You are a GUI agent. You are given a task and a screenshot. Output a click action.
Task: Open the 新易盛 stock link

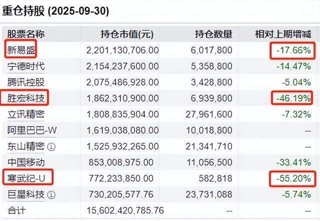click(x=21, y=50)
